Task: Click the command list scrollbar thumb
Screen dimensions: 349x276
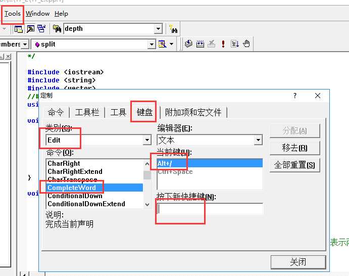Action: pos(147,175)
